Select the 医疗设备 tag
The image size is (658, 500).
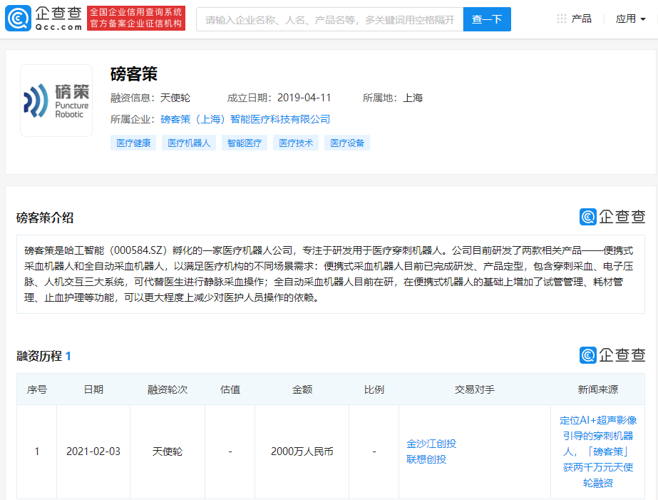(x=347, y=143)
